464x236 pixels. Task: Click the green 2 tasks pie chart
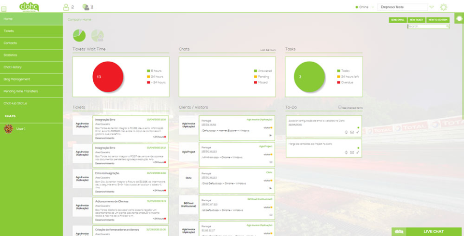(309, 77)
